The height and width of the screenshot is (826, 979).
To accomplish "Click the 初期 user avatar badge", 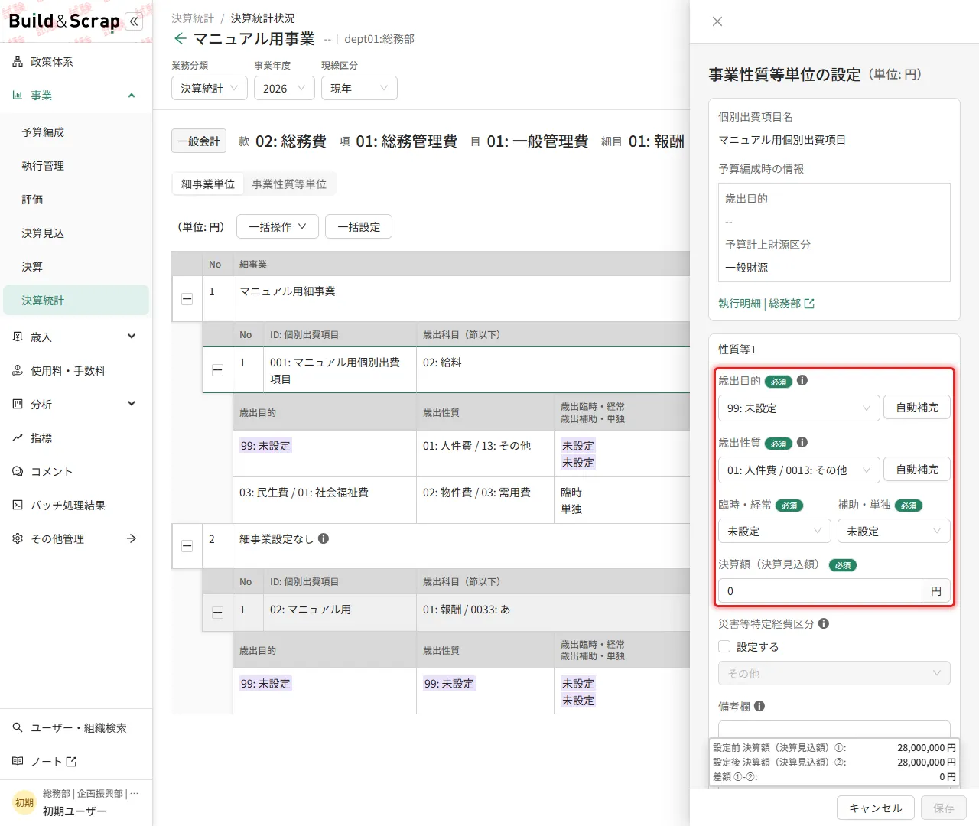I will coord(24,802).
